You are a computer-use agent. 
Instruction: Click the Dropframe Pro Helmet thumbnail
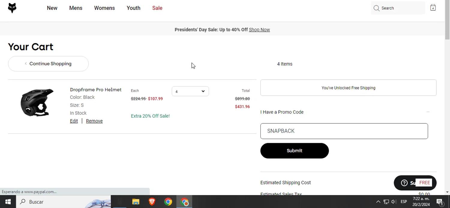coord(37,102)
